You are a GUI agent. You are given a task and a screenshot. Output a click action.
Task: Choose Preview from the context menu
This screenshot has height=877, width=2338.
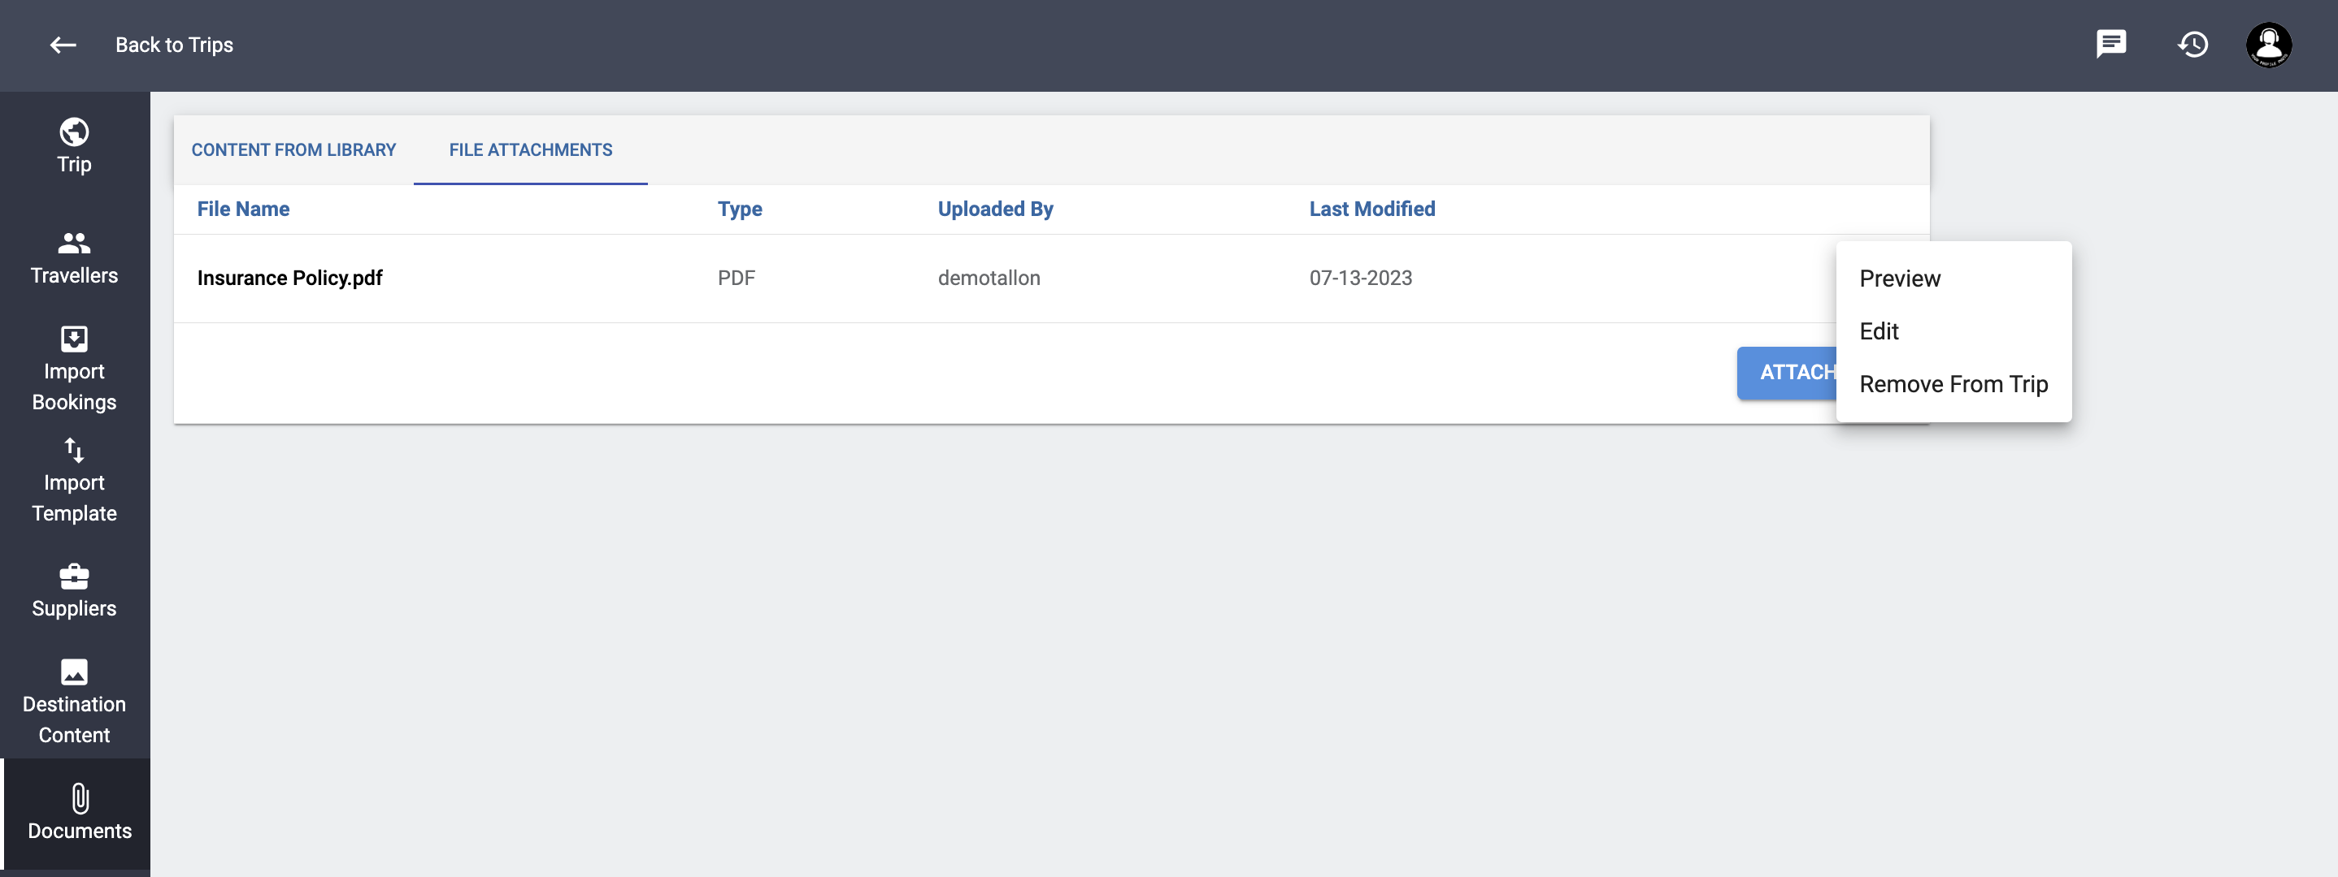click(1953, 279)
